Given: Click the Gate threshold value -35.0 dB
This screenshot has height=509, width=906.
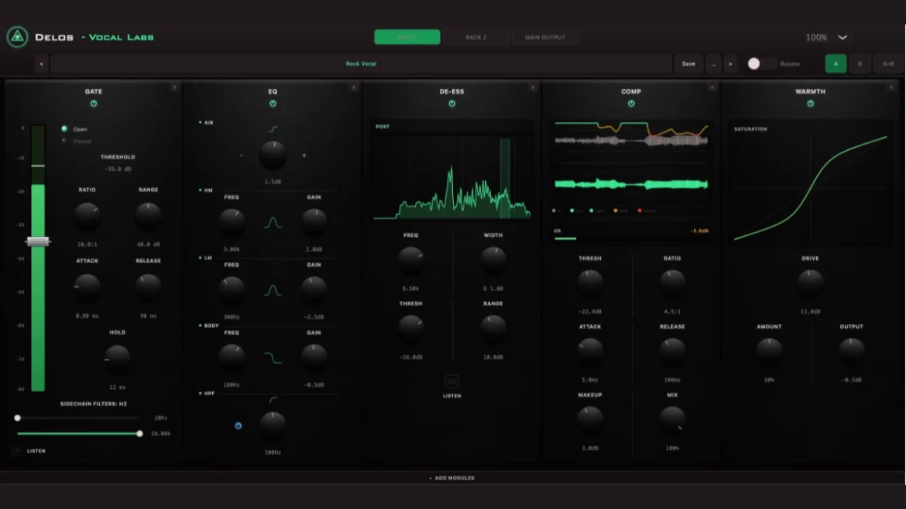Looking at the screenshot, I should click(117, 169).
